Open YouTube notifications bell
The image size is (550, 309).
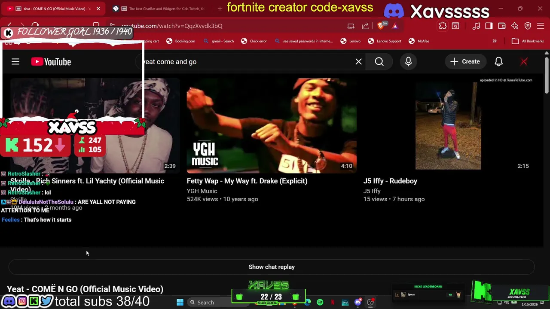[x=498, y=62]
